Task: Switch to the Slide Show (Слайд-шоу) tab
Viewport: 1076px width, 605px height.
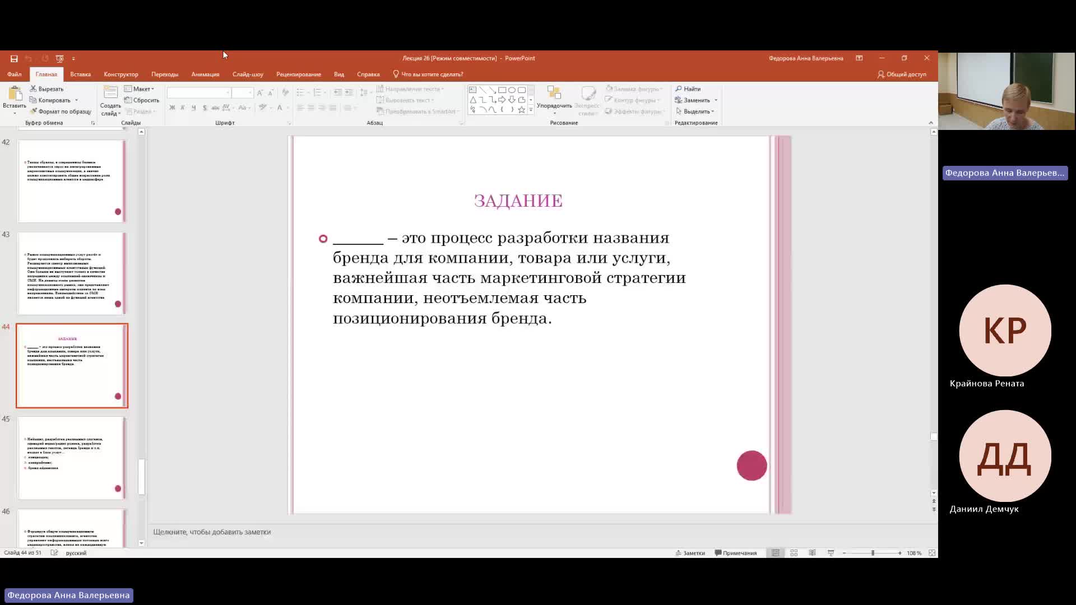Action: click(248, 75)
